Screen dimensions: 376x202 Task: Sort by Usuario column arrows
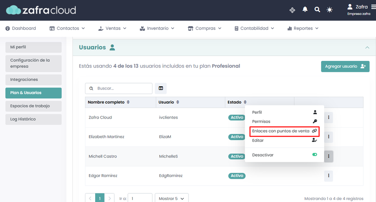178,102
